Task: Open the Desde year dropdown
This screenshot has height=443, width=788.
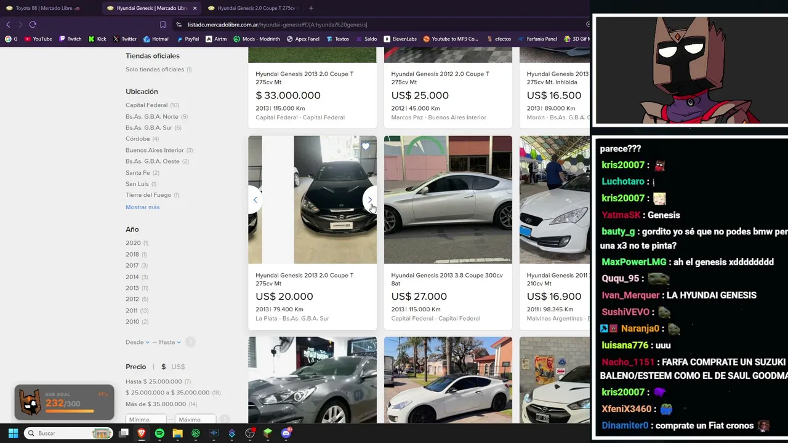Action: point(137,342)
